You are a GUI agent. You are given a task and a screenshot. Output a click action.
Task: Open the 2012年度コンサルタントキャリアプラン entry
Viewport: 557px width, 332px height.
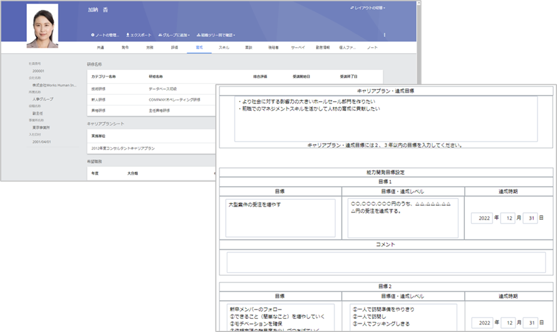coord(123,148)
